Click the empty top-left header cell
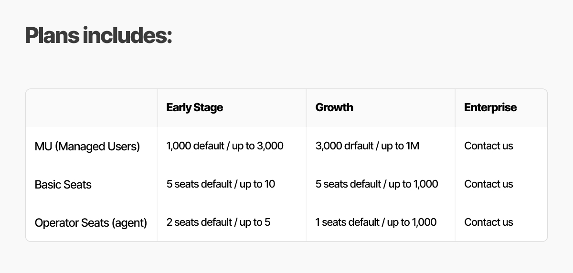This screenshot has height=273, width=573. tap(91, 108)
